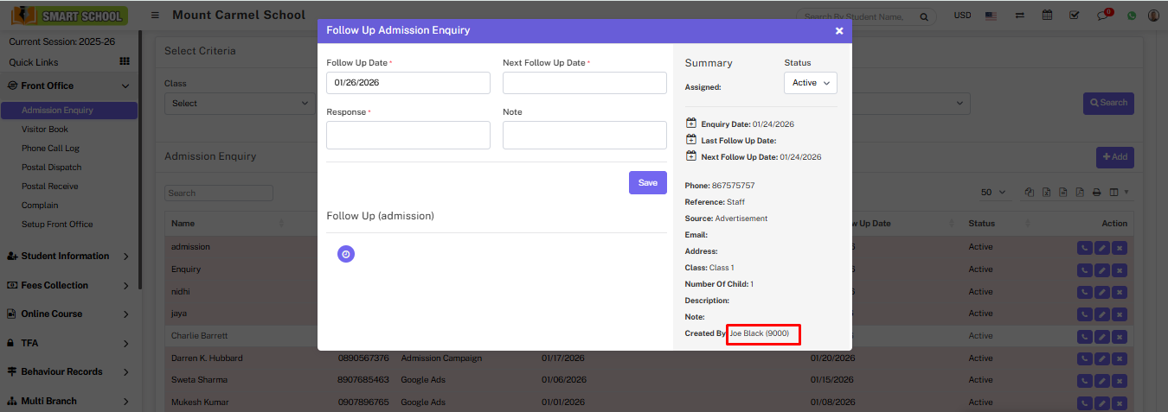
Task: Open Visitor Book from sidebar
Action: click(x=45, y=130)
